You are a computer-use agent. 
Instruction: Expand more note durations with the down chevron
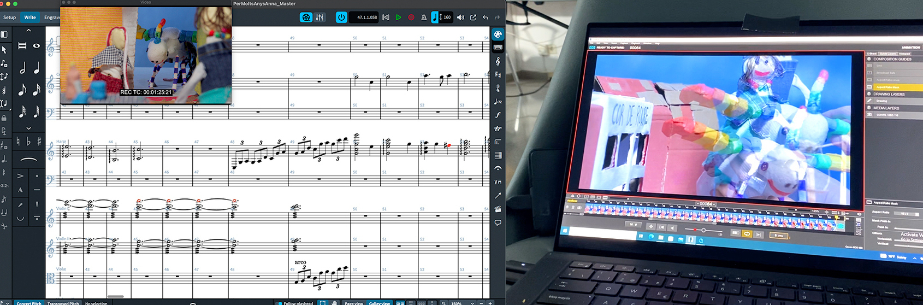[28, 128]
